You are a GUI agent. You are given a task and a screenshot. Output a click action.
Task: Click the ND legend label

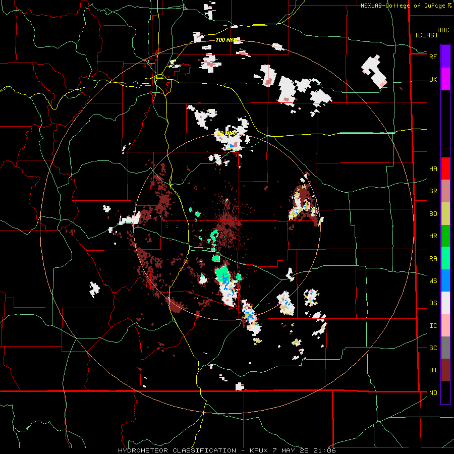point(433,392)
